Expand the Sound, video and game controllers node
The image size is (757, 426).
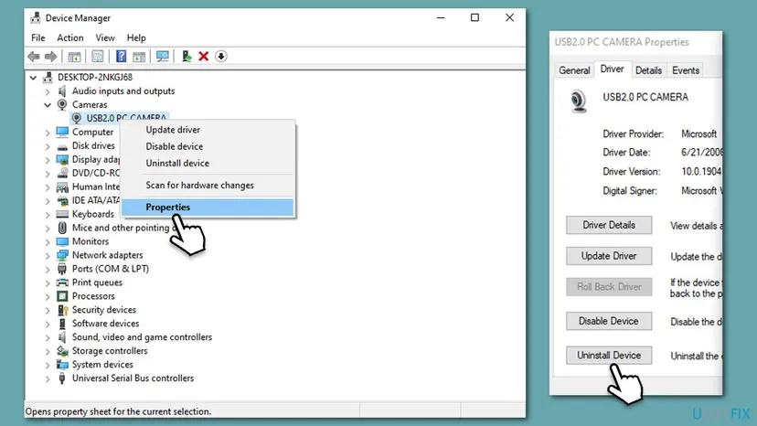(48, 337)
